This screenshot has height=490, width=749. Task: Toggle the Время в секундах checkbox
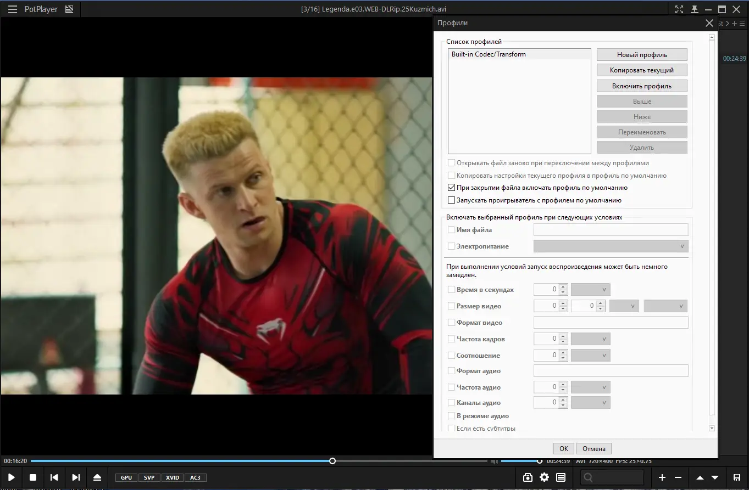(452, 290)
